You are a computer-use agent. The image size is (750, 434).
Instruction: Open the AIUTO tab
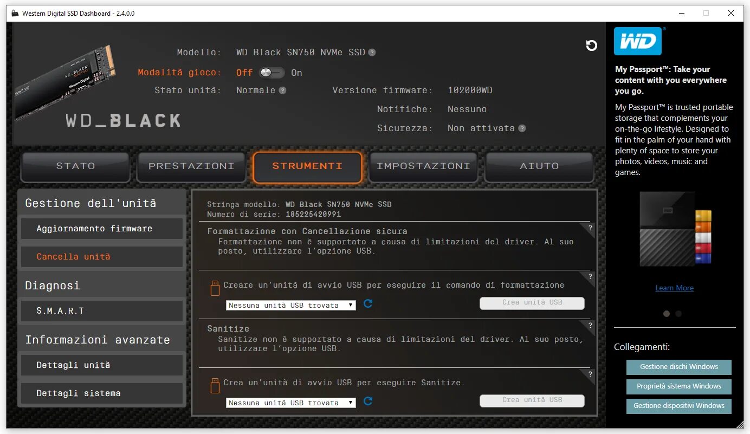(539, 167)
